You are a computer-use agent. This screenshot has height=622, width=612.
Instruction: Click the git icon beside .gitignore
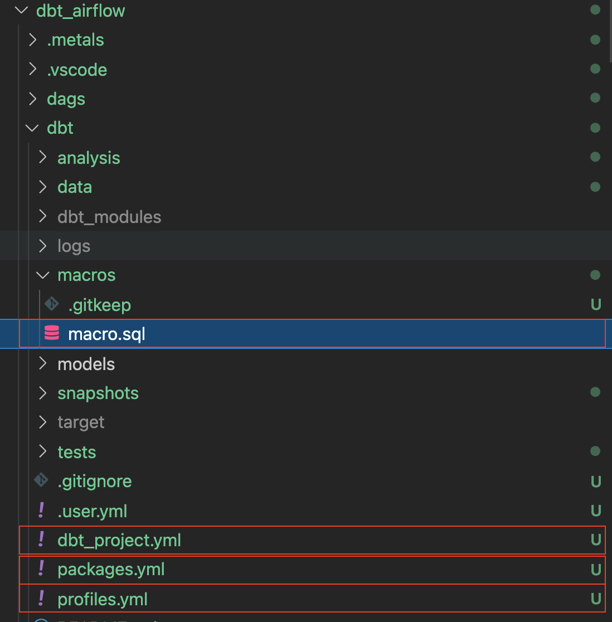(41, 480)
